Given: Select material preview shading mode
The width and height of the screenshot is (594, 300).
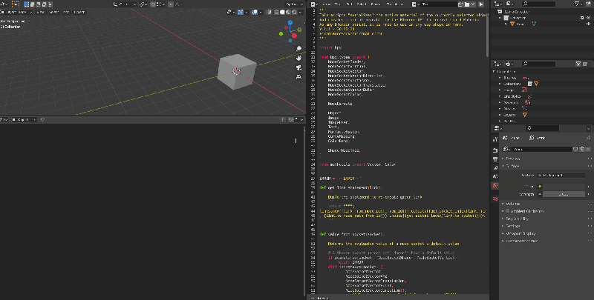Looking at the screenshot, I should click(x=288, y=12).
